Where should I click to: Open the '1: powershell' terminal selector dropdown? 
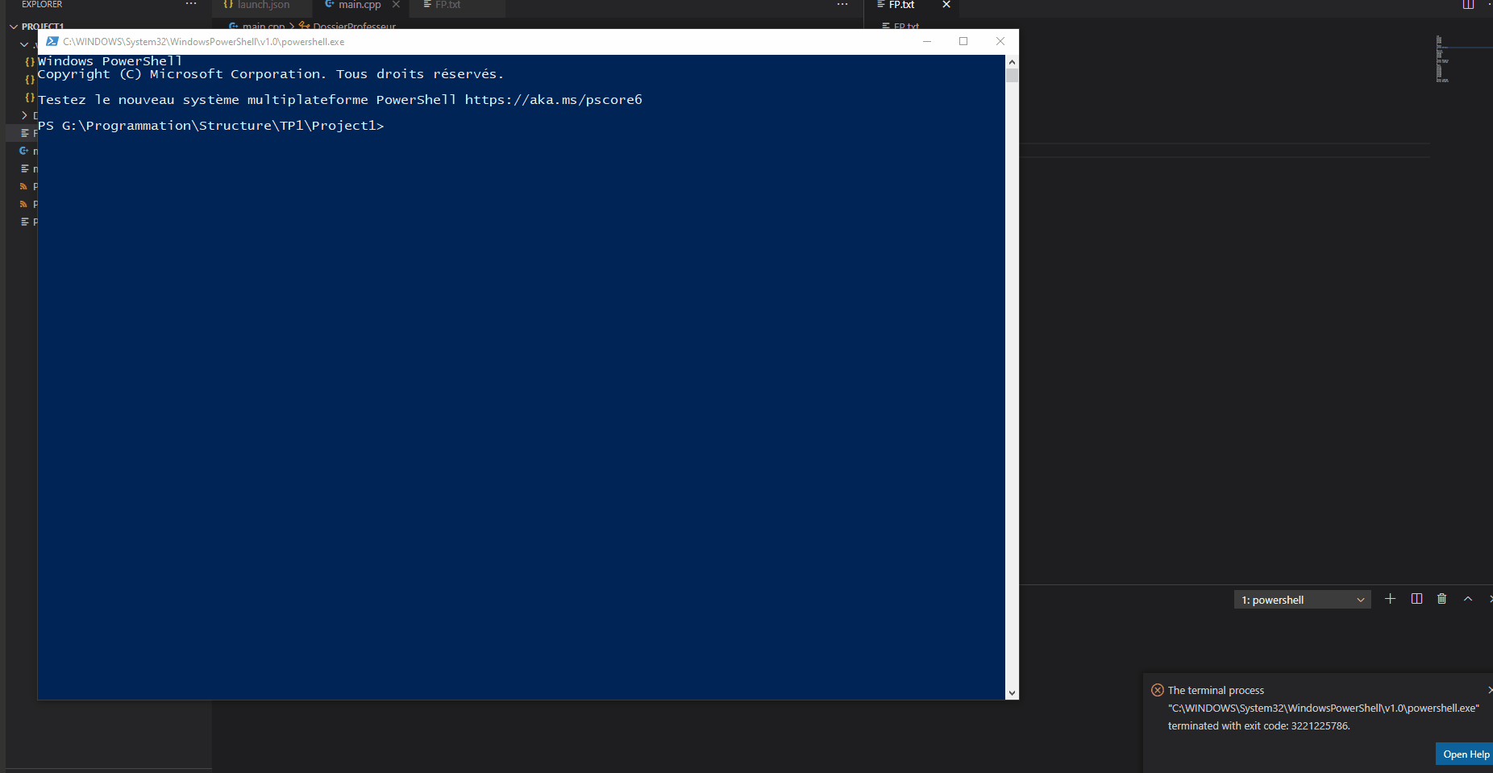(x=1301, y=599)
